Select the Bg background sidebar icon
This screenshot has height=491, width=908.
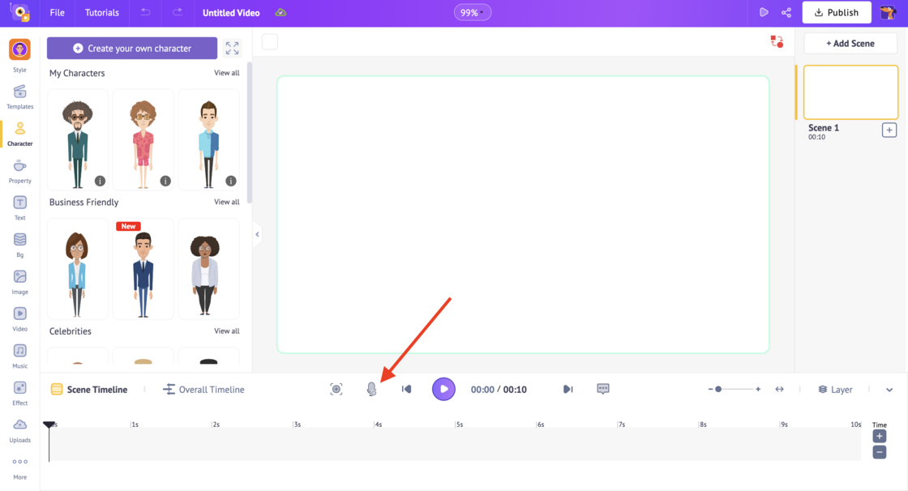tap(20, 244)
